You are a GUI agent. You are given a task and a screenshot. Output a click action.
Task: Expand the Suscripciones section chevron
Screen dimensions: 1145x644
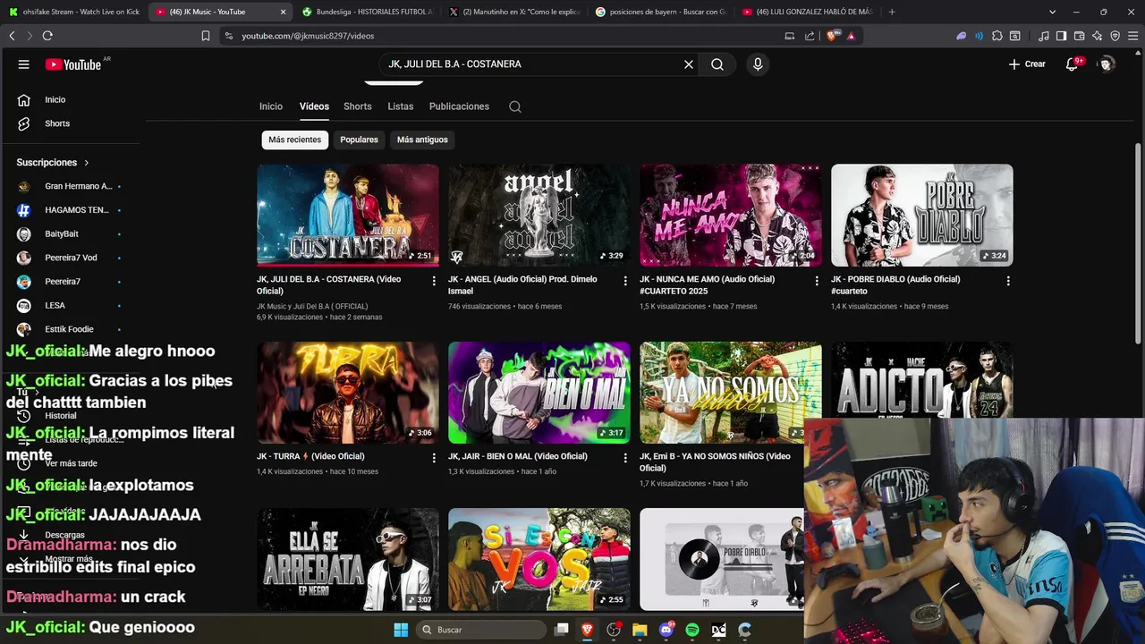(87, 163)
